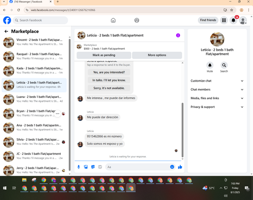
Task: Select the Leticia conversation in list
Action: [34, 85]
